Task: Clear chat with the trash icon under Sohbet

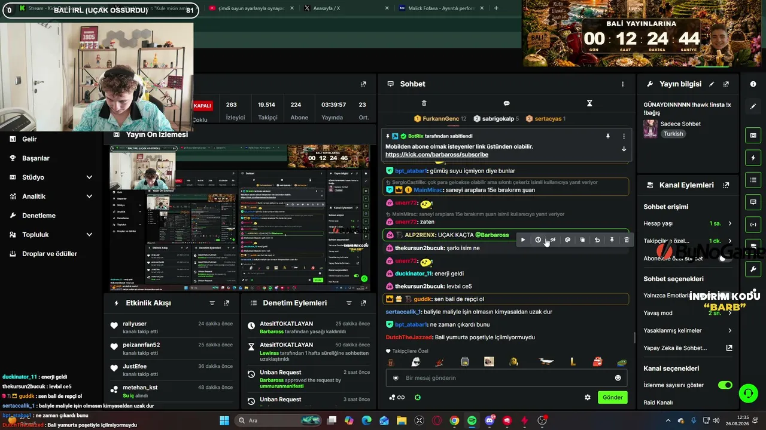Action: tap(424, 103)
